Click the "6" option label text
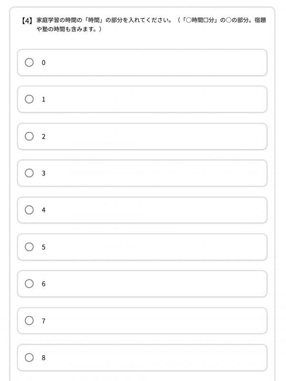286x381 pixels. click(x=43, y=284)
